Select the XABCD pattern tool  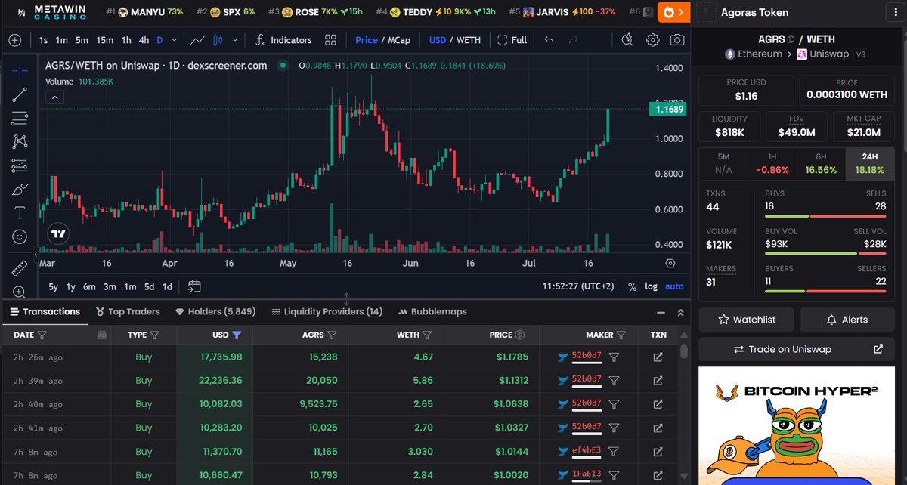pyautogui.click(x=20, y=141)
